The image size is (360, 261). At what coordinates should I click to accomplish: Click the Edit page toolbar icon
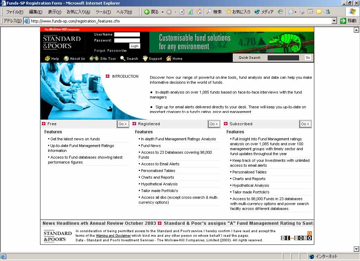310,12
